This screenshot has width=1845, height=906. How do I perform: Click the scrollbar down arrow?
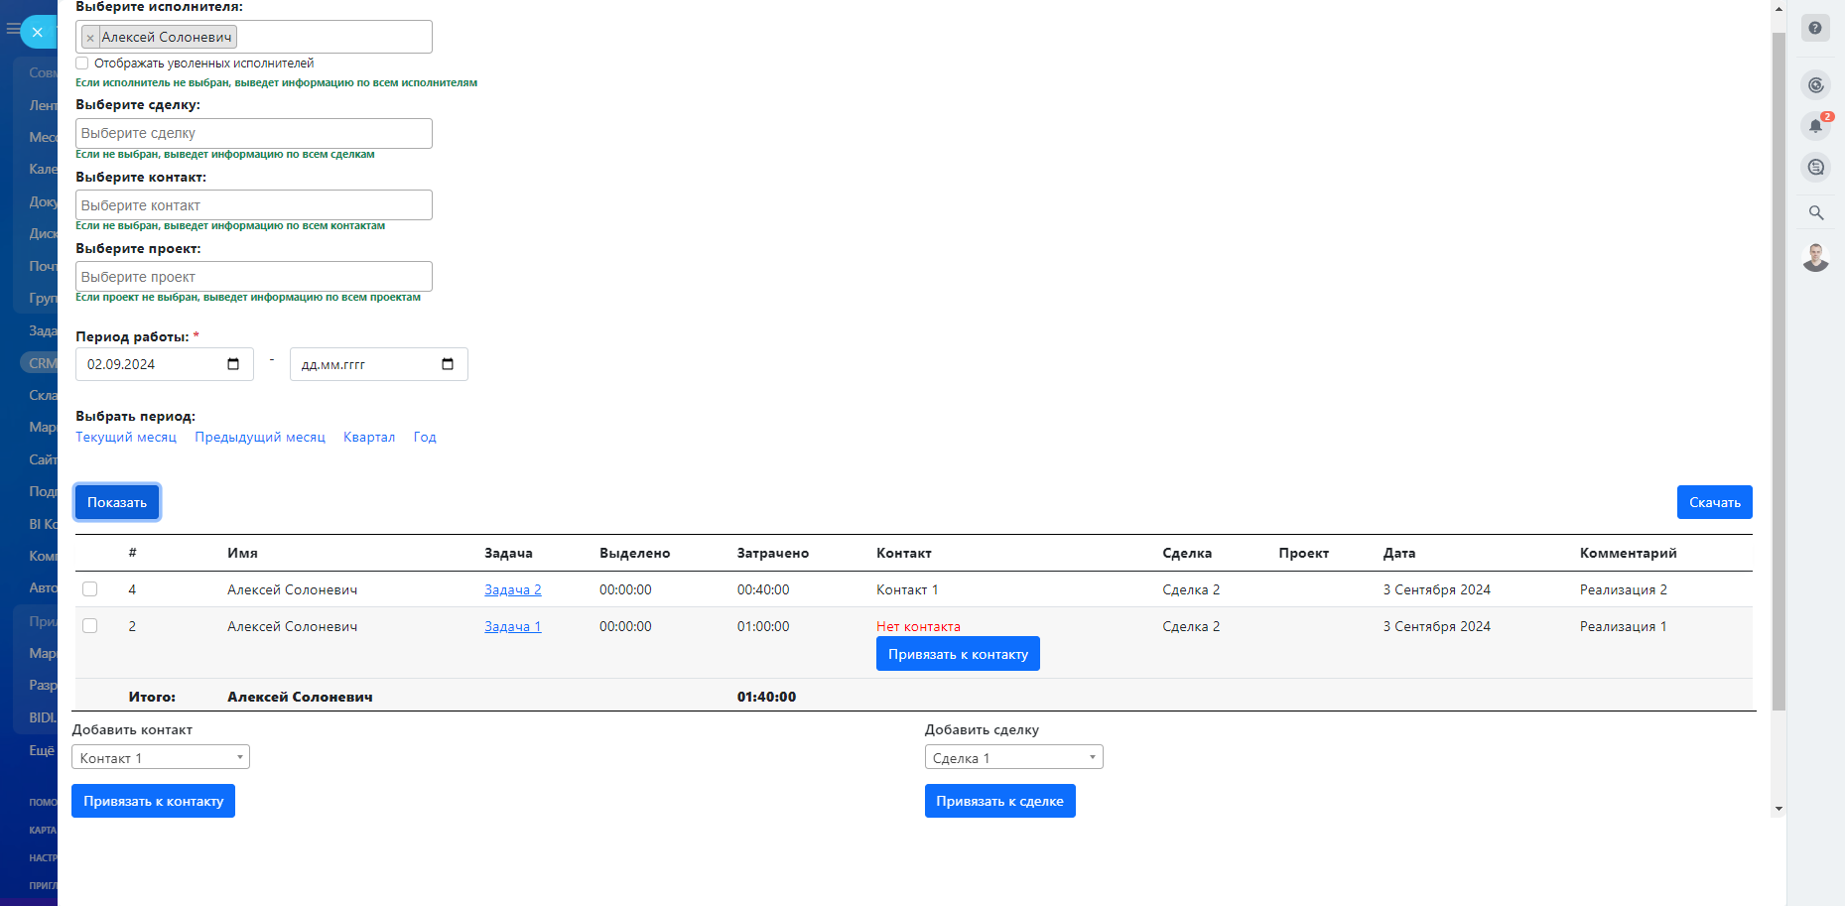pos(1779,809)
